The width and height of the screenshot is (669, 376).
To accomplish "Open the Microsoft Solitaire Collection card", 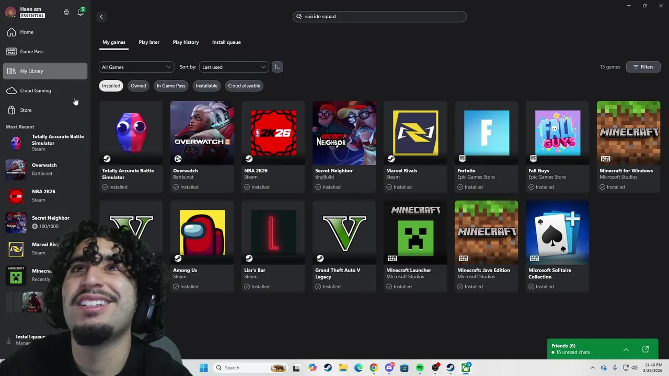I will click(558, 246).
